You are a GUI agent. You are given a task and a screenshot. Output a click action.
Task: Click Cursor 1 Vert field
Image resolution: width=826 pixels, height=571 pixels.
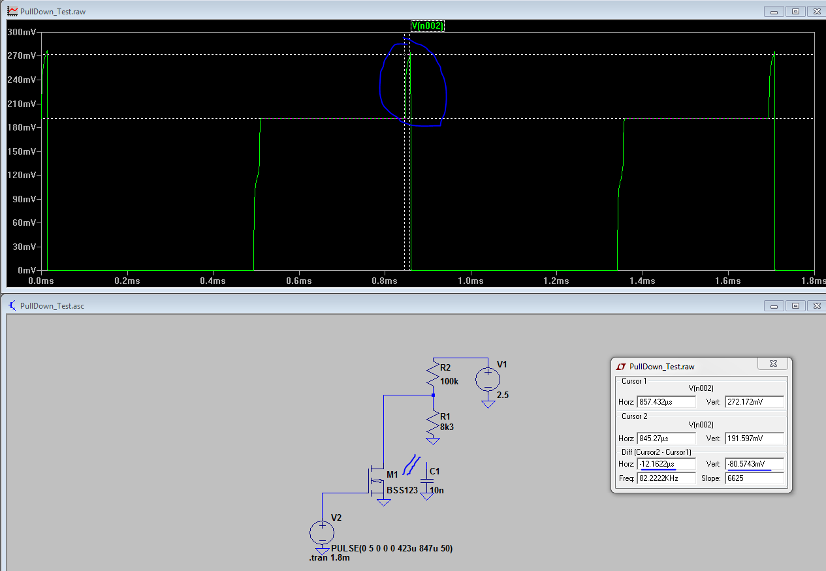754,402
